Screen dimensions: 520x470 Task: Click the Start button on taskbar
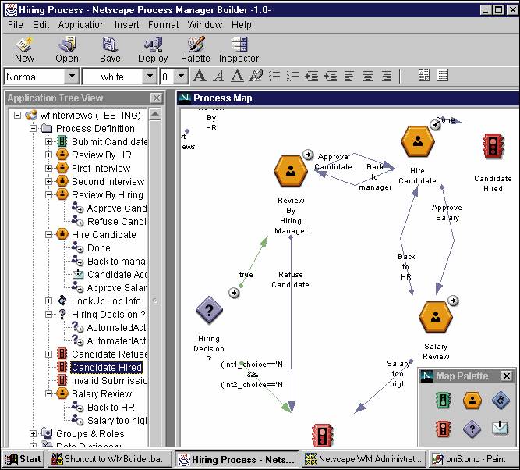click(23, 459)
